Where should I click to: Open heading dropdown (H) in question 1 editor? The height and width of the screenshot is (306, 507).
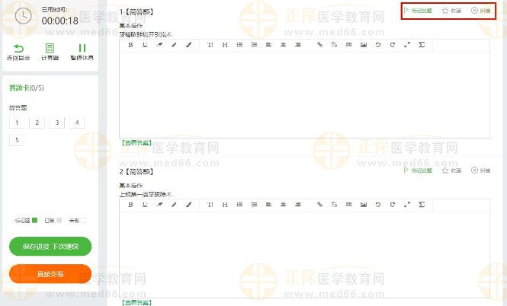[225, 45]
